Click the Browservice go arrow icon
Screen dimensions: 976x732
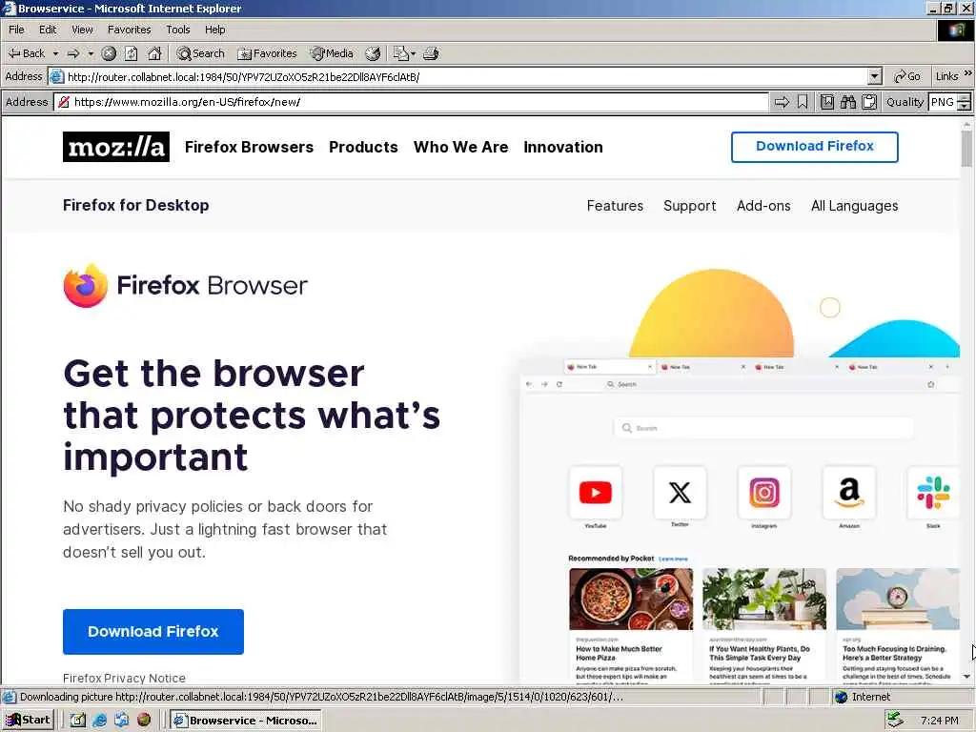782,102
